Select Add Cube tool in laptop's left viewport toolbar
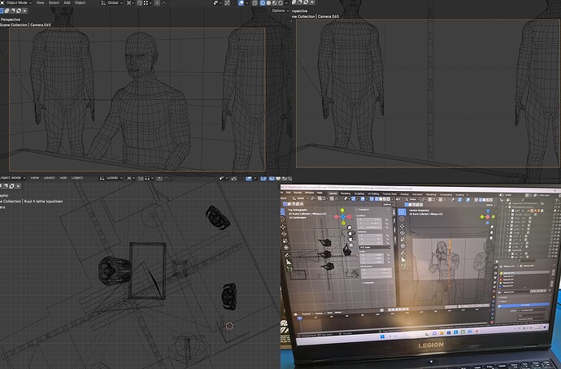This screenshot has width=561, height=369. click(x=289, y=269)
